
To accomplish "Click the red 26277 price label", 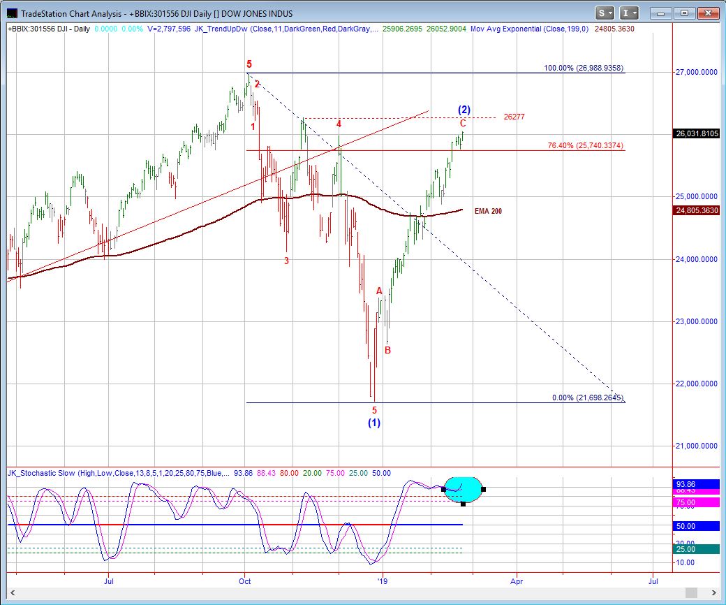I will (x=514, y=117).
